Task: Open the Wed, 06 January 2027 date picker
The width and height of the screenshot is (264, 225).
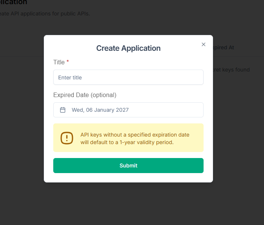Action: point(128,110)
